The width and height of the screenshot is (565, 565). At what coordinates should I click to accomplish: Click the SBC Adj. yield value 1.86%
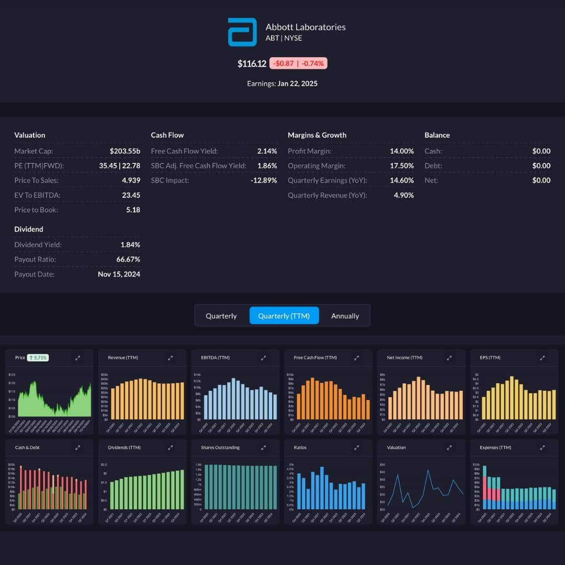click(267, 166)
